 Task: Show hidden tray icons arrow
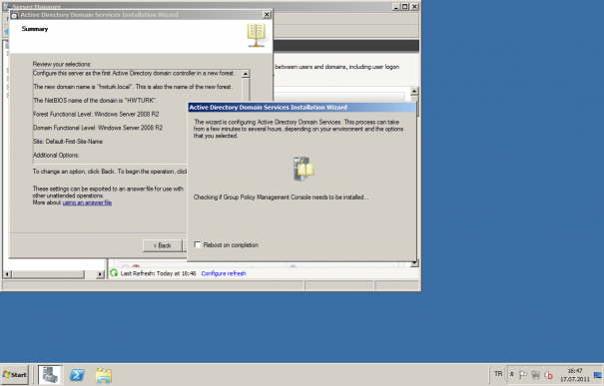click(x=512, y=374)
